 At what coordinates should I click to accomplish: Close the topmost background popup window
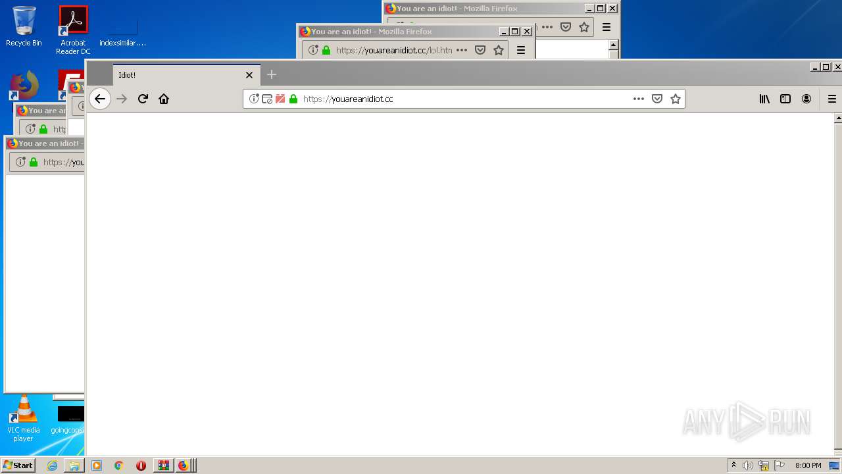click(612, 9)
